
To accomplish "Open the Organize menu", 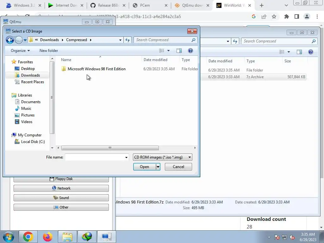I will (20, 51).
